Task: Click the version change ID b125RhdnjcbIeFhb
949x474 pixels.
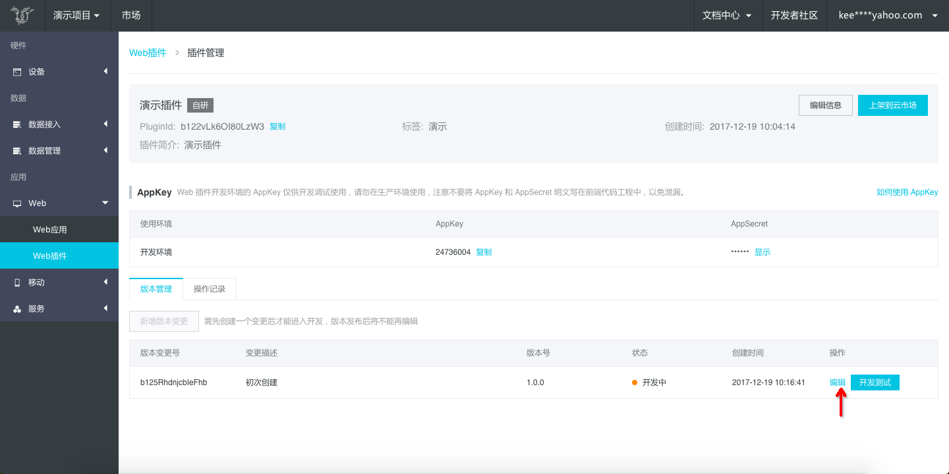Action: [174, 382]
